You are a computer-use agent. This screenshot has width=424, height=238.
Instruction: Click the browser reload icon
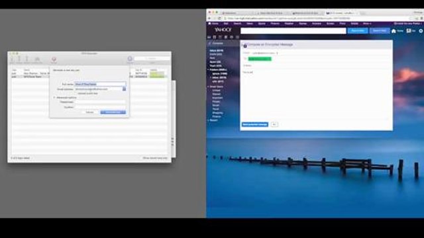(219, 19)
